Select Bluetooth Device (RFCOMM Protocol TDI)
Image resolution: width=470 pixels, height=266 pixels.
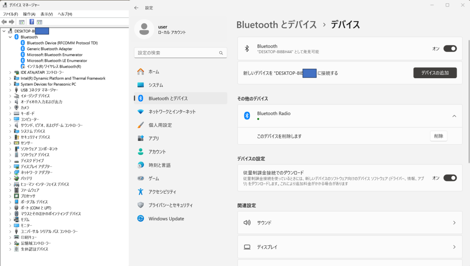click(x=63, y=43)
